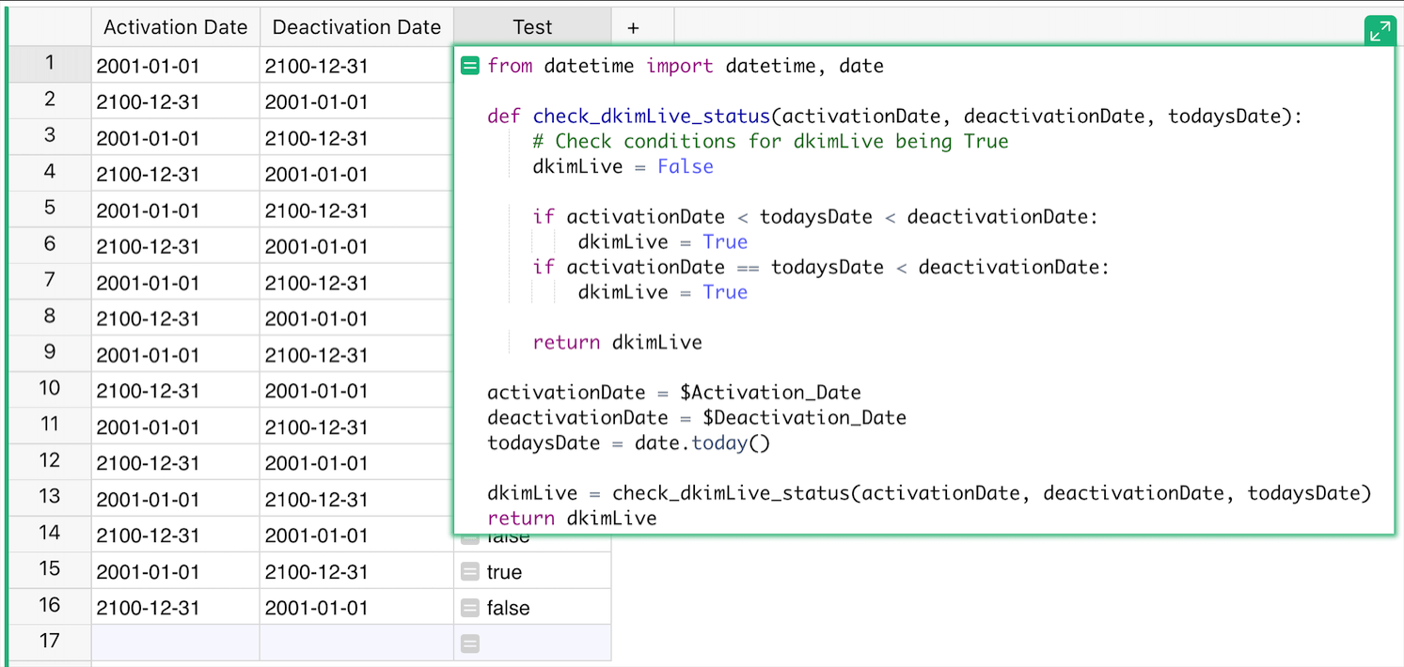
Task: Add a new column with the plus button
Action: 633,27
